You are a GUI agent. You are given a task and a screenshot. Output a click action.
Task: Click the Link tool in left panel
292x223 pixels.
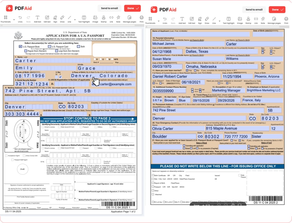pos(111,19)
